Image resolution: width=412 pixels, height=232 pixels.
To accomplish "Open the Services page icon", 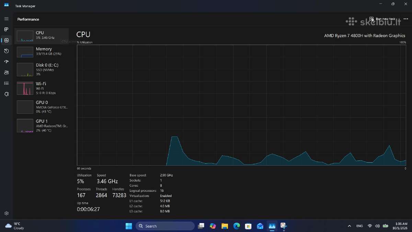I will pos(6,94).
